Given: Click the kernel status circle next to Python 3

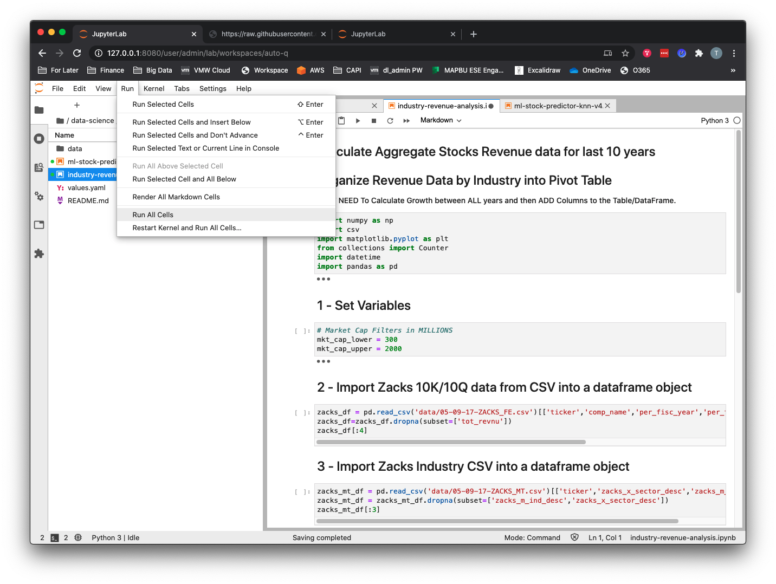Looking at the screenshot, I should click(737, 120).
